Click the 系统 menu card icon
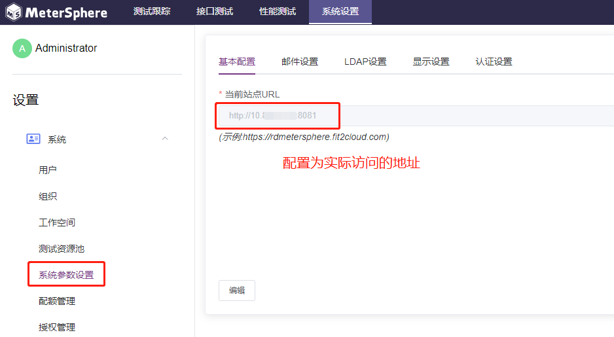The height and width of the screenshot is (337, 614). tap(33, 139)
